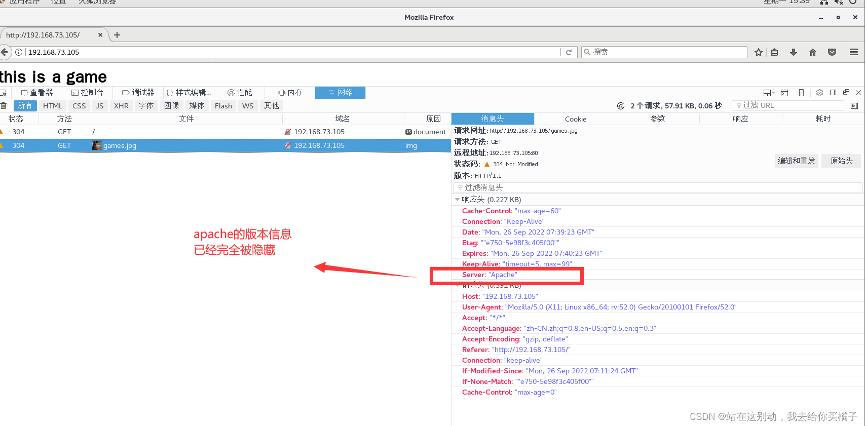Go to the home page icon
Image resolution: width=865 pixels, height=426 pixels.
pos(813,52)
